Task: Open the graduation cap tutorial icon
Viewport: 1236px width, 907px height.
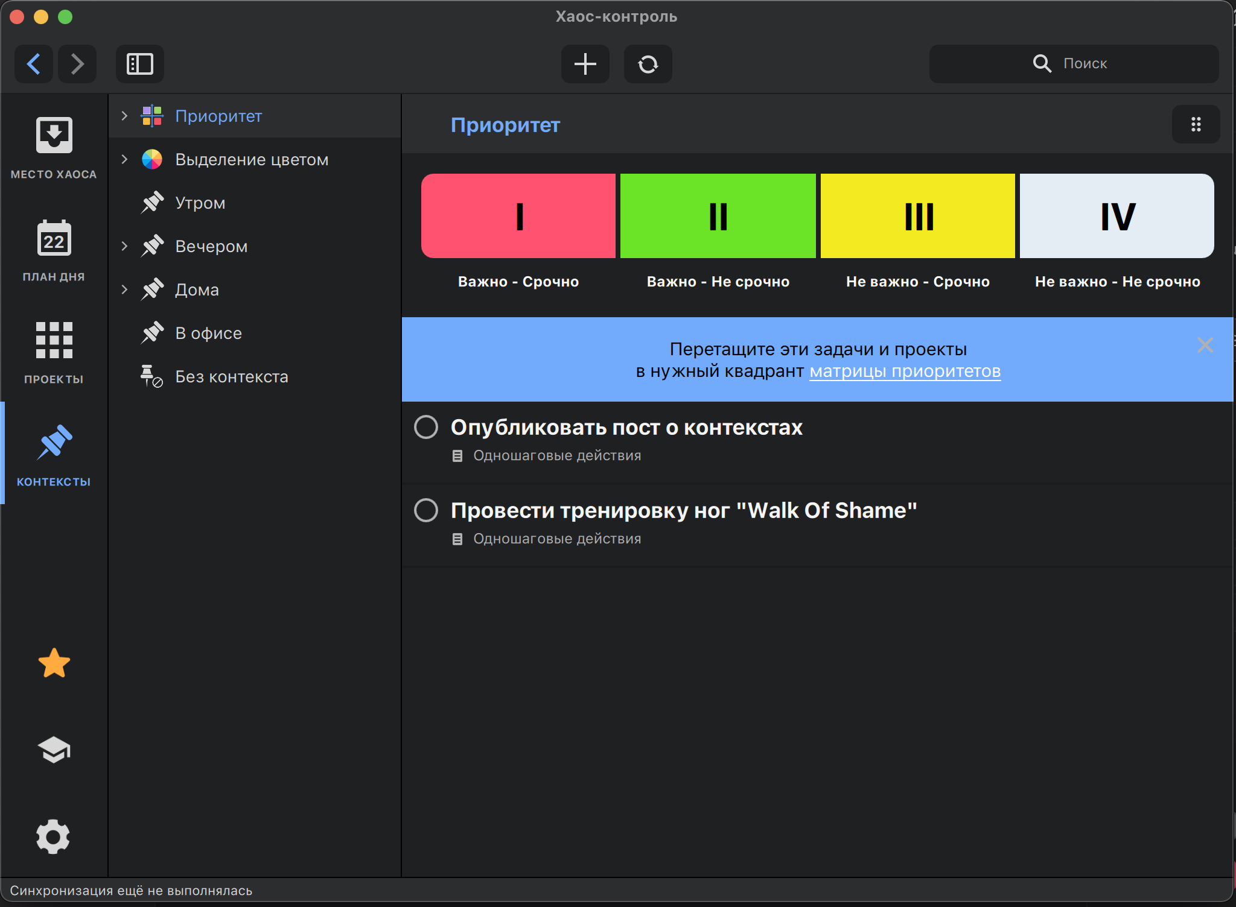Action: tap(54, 750)
